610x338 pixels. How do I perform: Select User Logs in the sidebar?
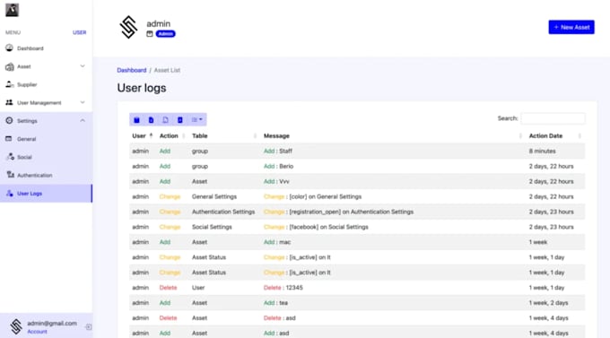[x=46, y=194]
